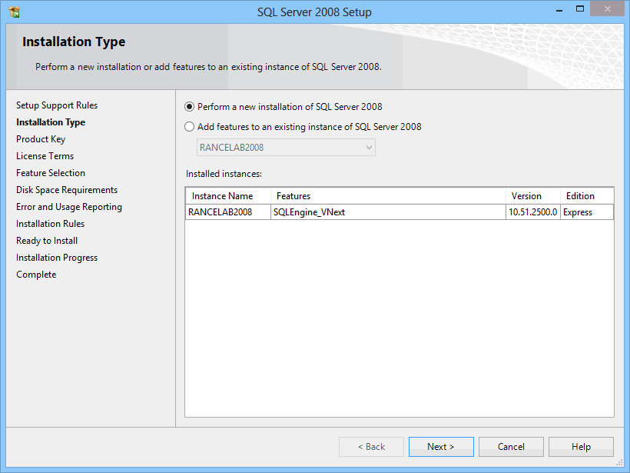Click License Terms step
Viewport: 630px width, 473px height.
point(45,156)
